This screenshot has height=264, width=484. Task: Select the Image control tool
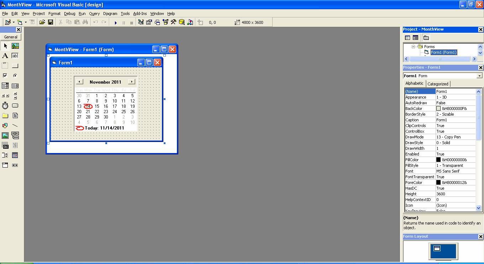[x=5, y=136]
